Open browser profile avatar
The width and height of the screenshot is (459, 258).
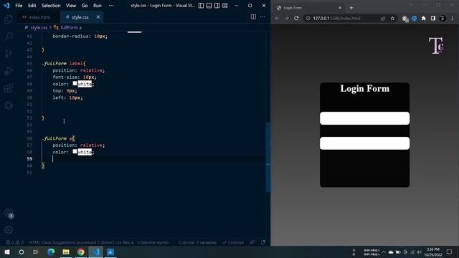tap(443, 19)
